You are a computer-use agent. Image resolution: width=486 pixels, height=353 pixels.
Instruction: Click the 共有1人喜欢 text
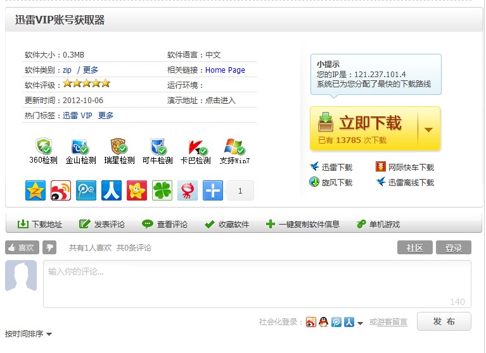tap(90, 248)
